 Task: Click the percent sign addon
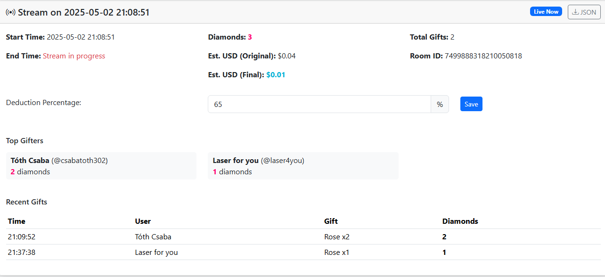tap(440, 104)
